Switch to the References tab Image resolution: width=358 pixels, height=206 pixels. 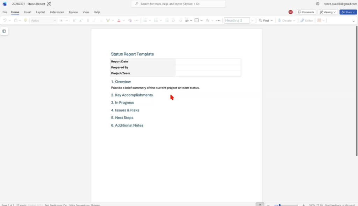(57, 12)
